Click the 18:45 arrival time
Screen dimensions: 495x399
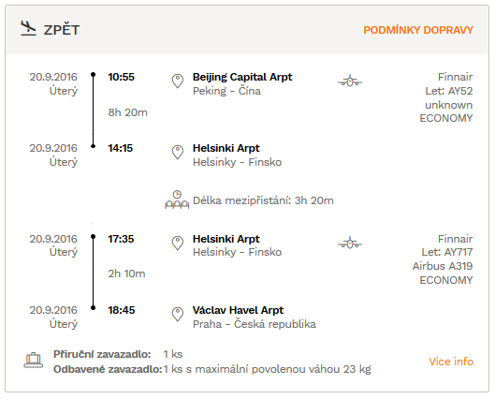(x=122, y=310)
